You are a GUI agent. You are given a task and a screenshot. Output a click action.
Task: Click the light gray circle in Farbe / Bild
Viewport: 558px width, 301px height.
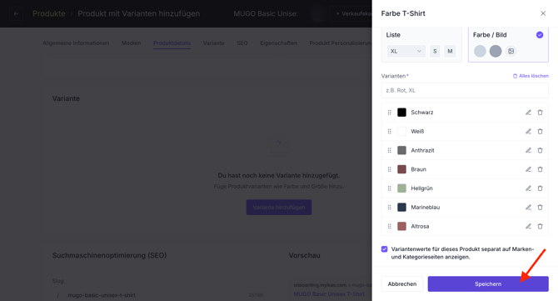(480, 52)
